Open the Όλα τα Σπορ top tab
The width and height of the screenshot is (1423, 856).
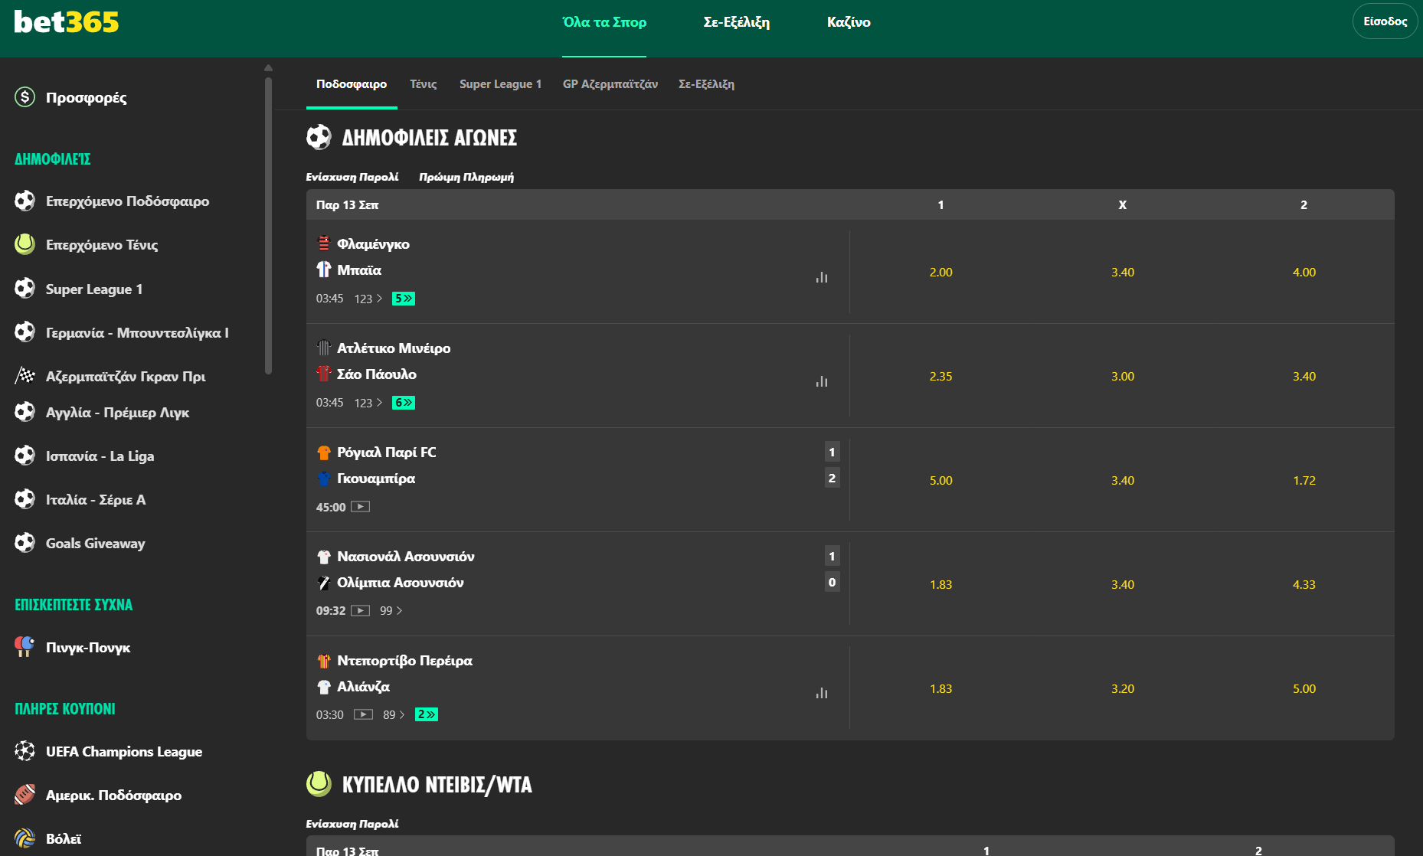[604, 22]
